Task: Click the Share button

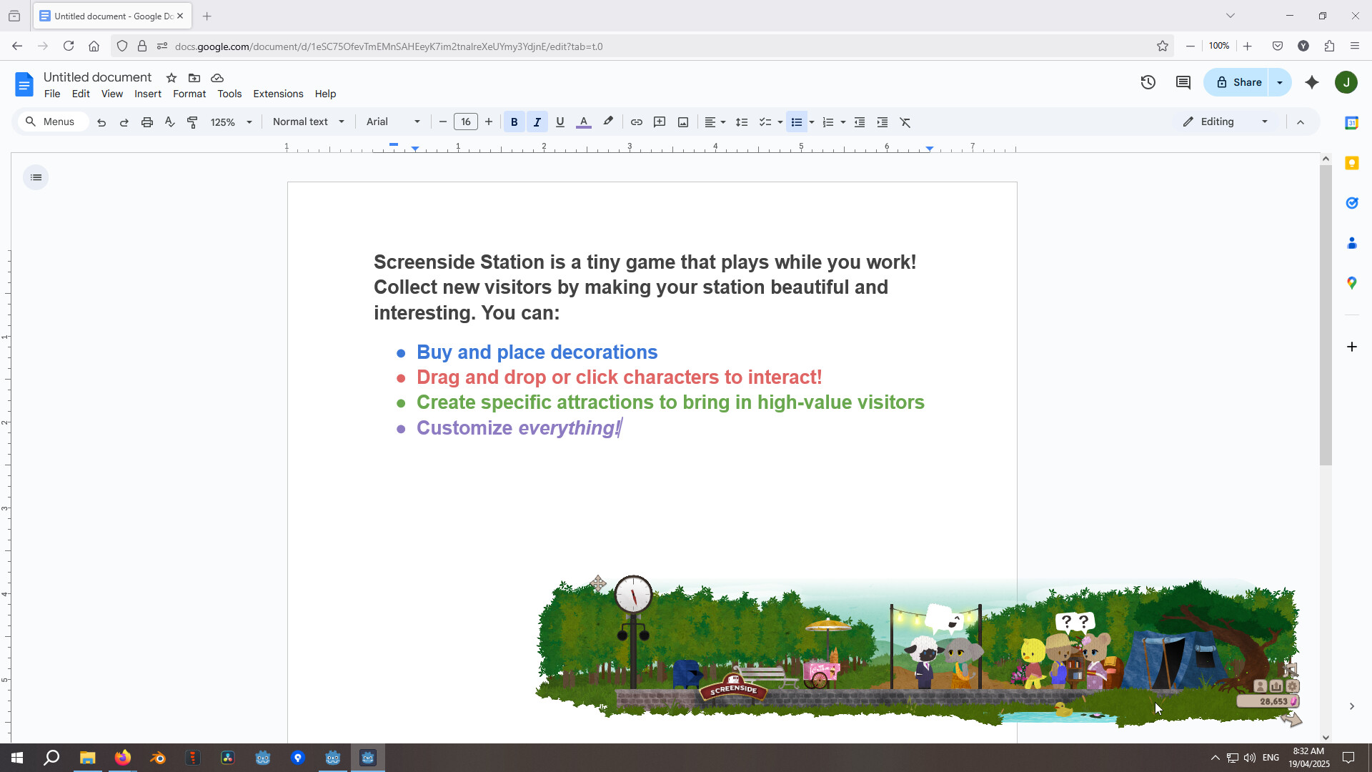Action: click(x=1239, y=82)
